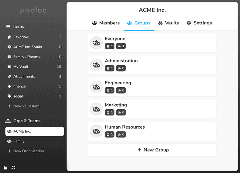Click the sync refresh icon
This screenshot has height=173, width=240.
click(x=13, y=168)
